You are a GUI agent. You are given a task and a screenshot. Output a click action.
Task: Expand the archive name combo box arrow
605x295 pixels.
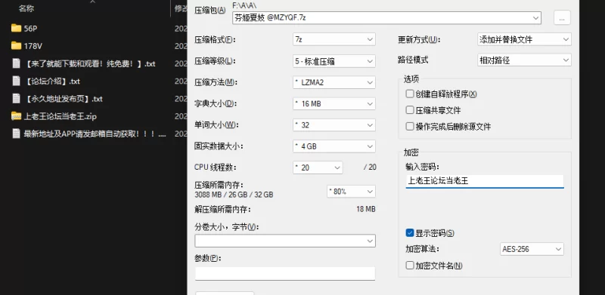535,17
